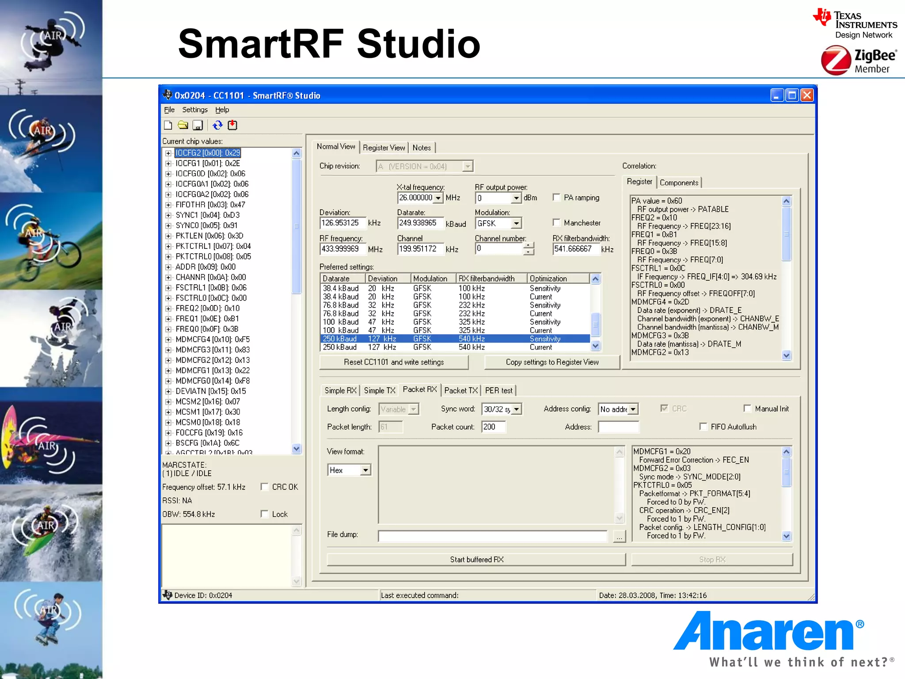Toggle the Manchester checkbox
Image resolution: width=905 pixels, height=679 pixels.
click(557, 222)
